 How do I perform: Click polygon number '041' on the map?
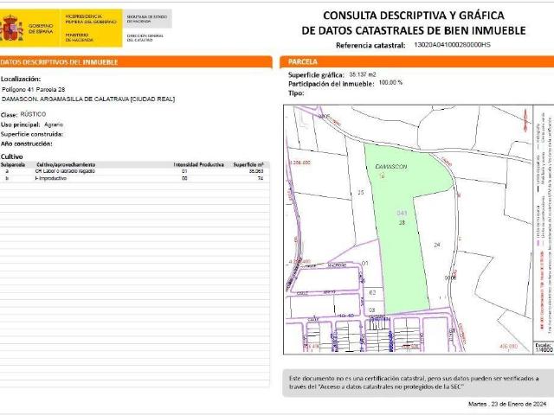coord(402,213)
